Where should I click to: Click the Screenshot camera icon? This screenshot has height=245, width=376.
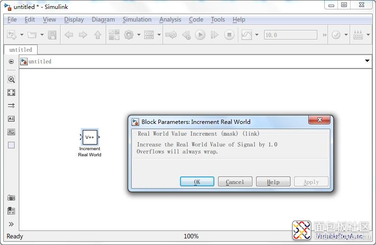[x=11, y=198]
